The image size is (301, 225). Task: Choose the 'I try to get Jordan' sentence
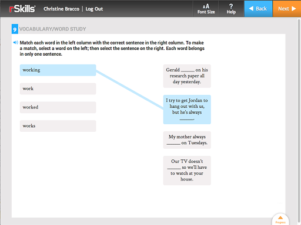pyautogui.click(x=187, y=110)
